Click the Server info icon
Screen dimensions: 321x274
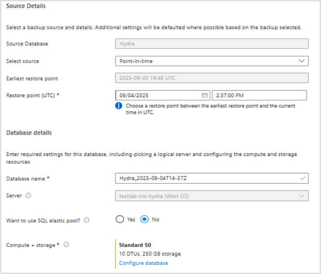pos(28,196)
